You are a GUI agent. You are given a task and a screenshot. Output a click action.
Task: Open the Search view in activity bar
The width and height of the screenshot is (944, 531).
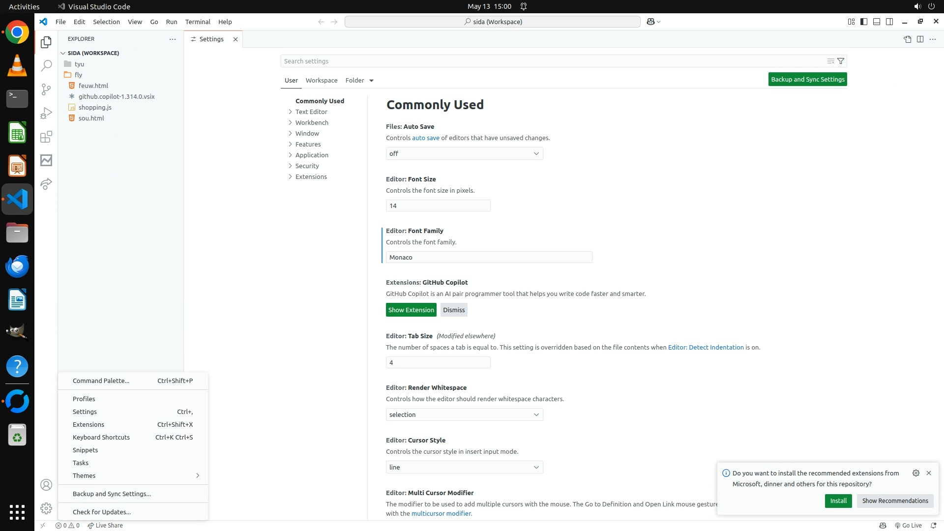click(46, 66)
